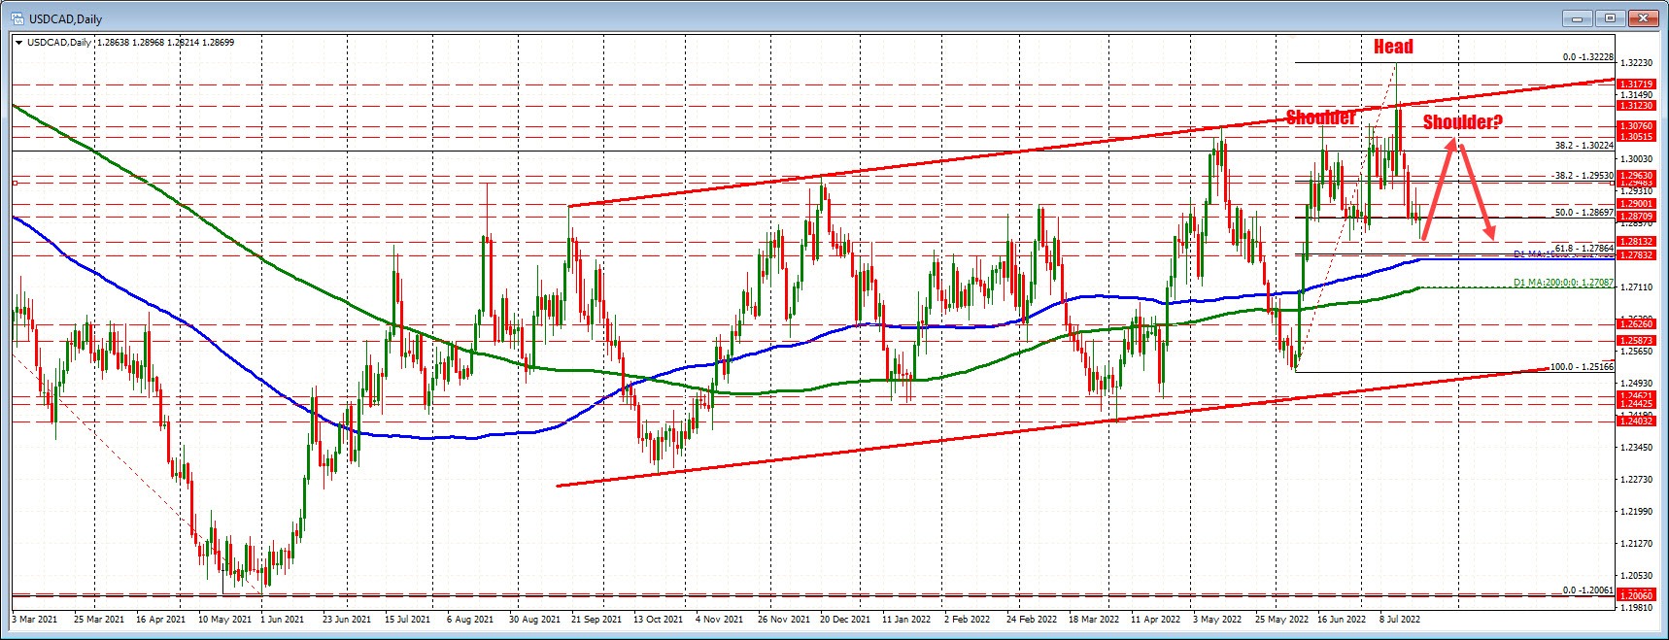Screen dimensions: 1669x640
Task: Click the 20 Dec 2021 date label
Action: (x=845, y=619)
